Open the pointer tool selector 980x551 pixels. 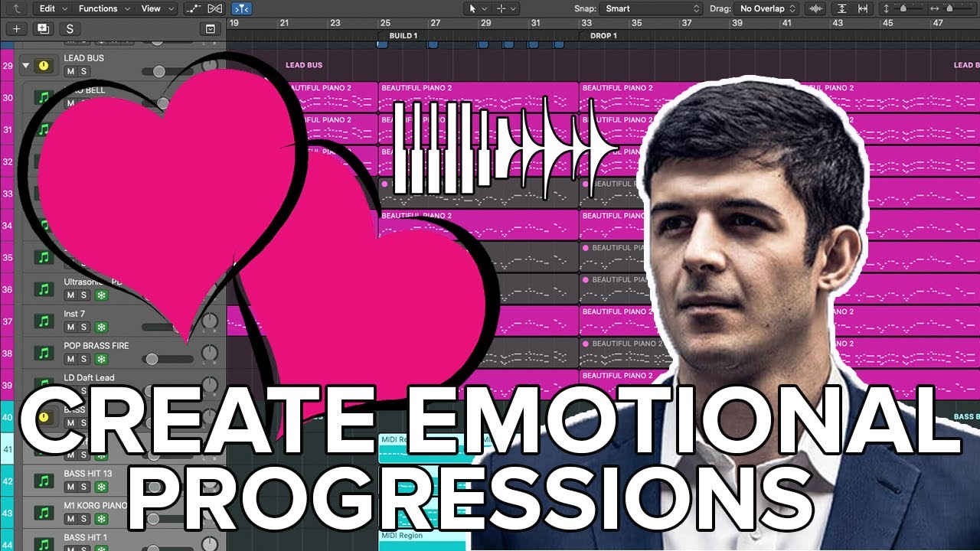477,8
